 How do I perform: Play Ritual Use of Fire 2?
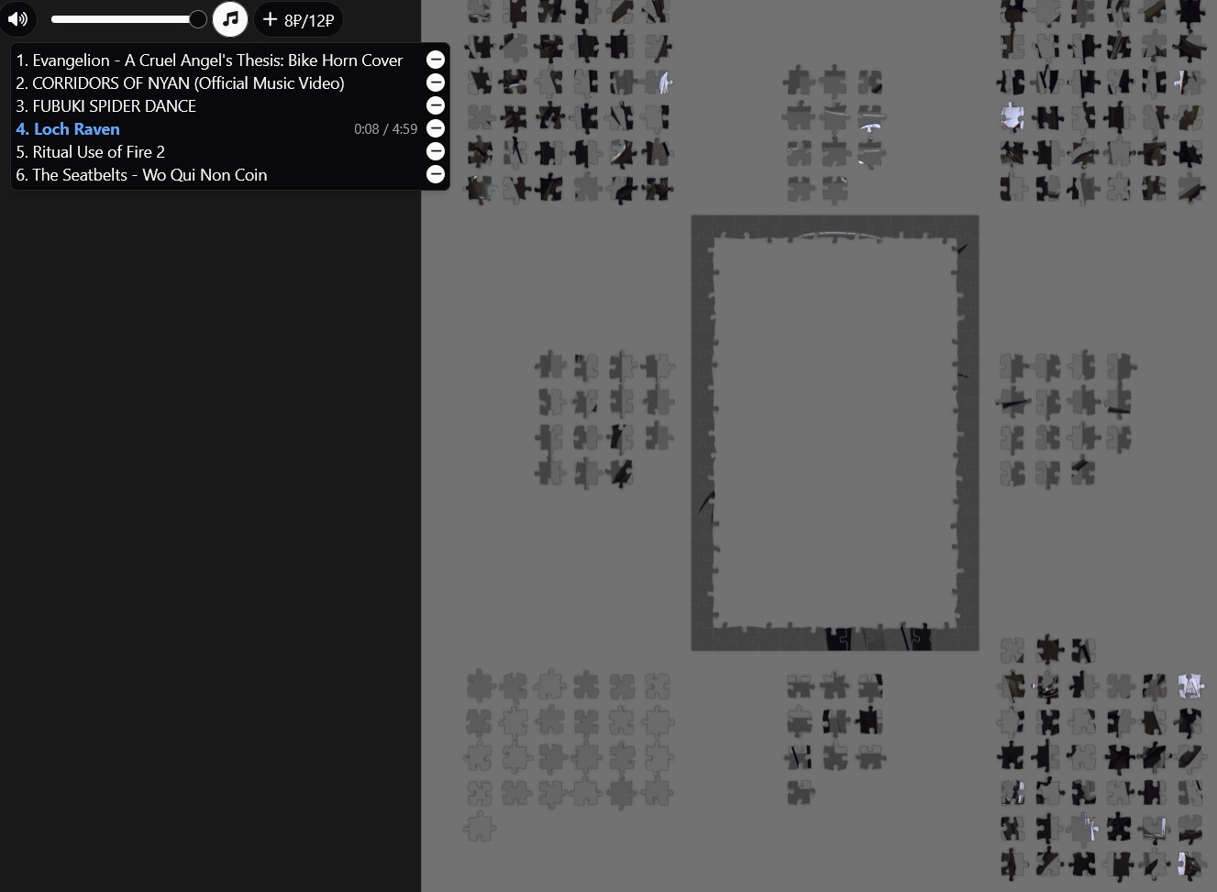point(90,152)
